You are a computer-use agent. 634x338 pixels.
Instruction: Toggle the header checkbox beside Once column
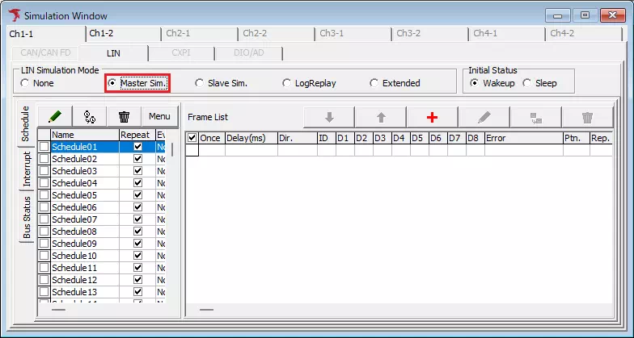192,138
